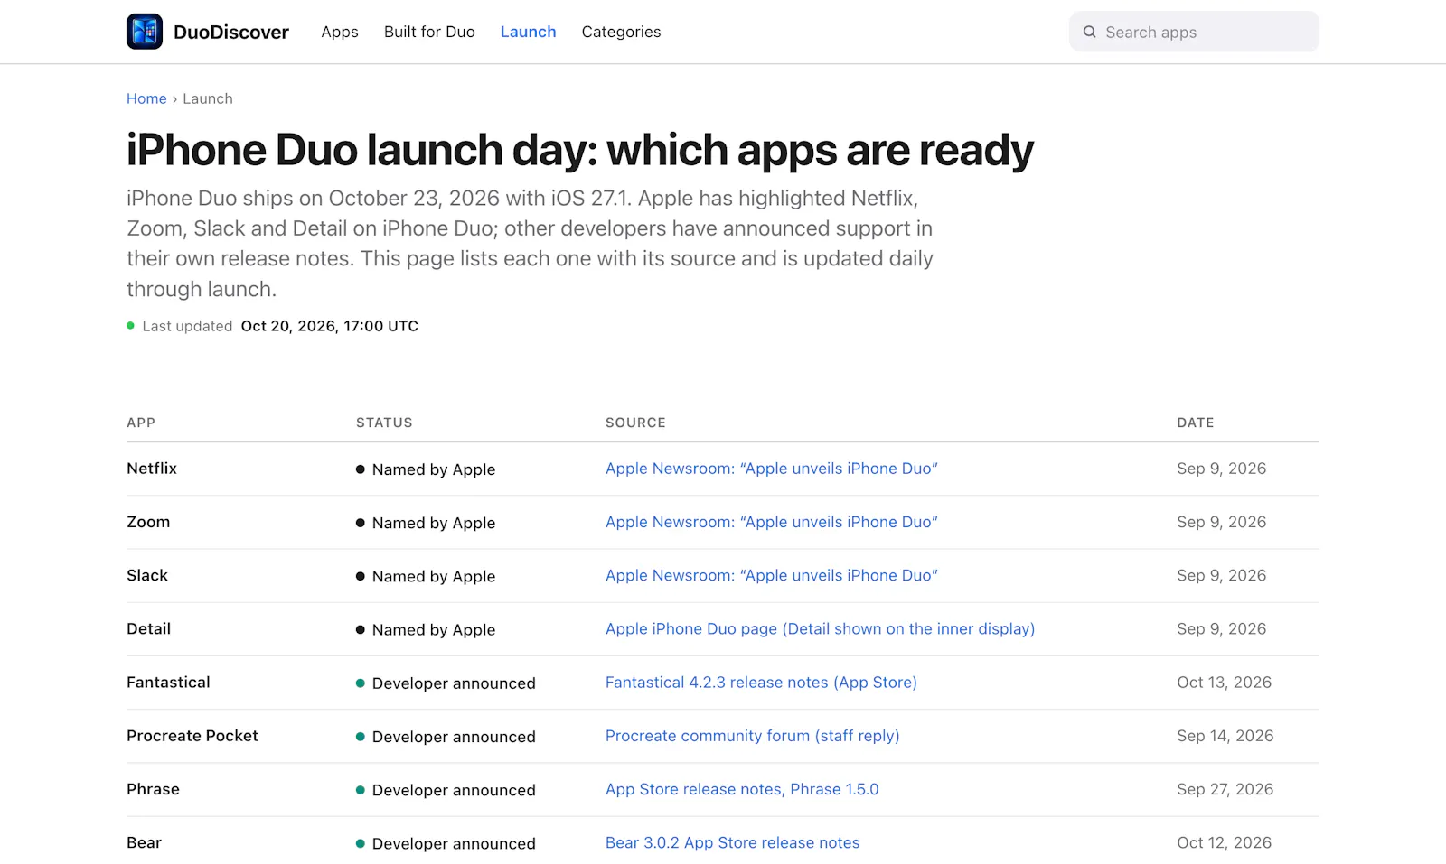Click the Slack app name
Viewport: 1446px width, 864px height.
147,575
